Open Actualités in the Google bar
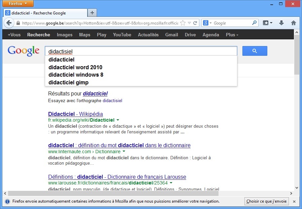Screen dimensions: 302x209 pos(148,35)
